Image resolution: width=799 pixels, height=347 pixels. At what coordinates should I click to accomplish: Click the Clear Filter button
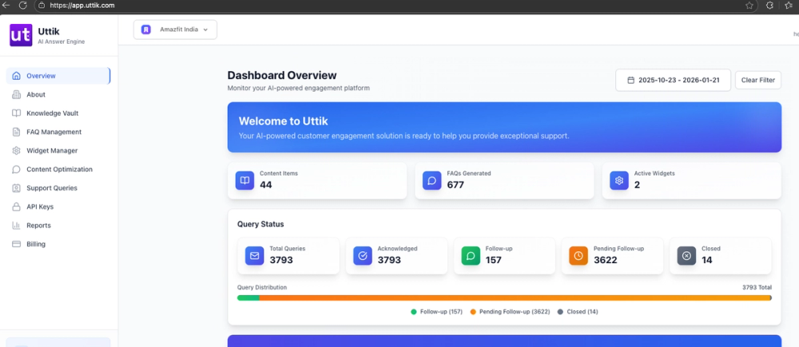coord(757,81)
